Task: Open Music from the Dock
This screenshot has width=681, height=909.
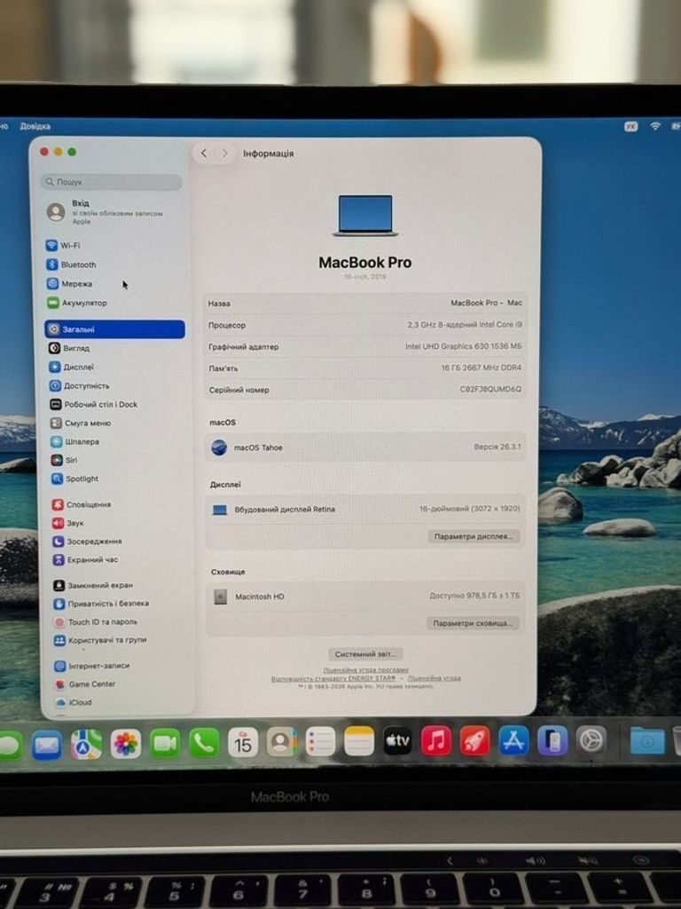Action: 436,741
